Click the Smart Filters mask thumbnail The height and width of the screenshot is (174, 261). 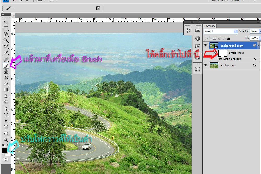[x=222, y=53]
